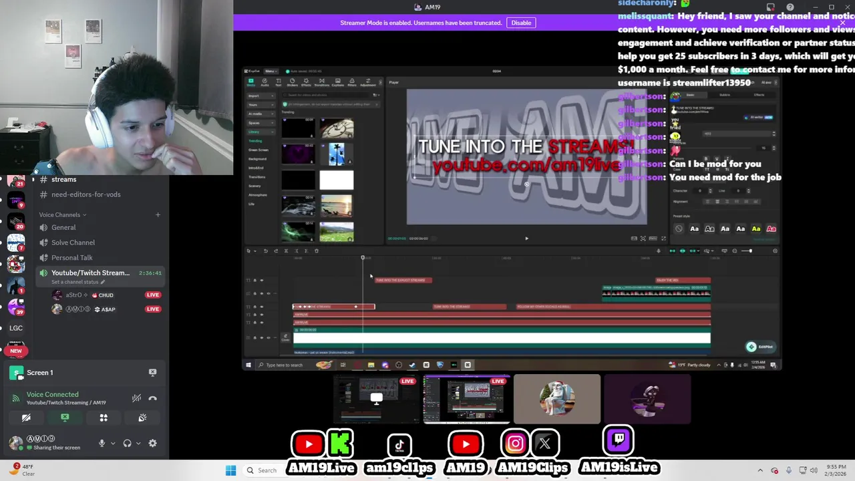The height and width of the screenshot is (481, 855).
Task: Expand the Import section in CapCut sidebar
Action: pyautogui.click(x=261, y=96)
